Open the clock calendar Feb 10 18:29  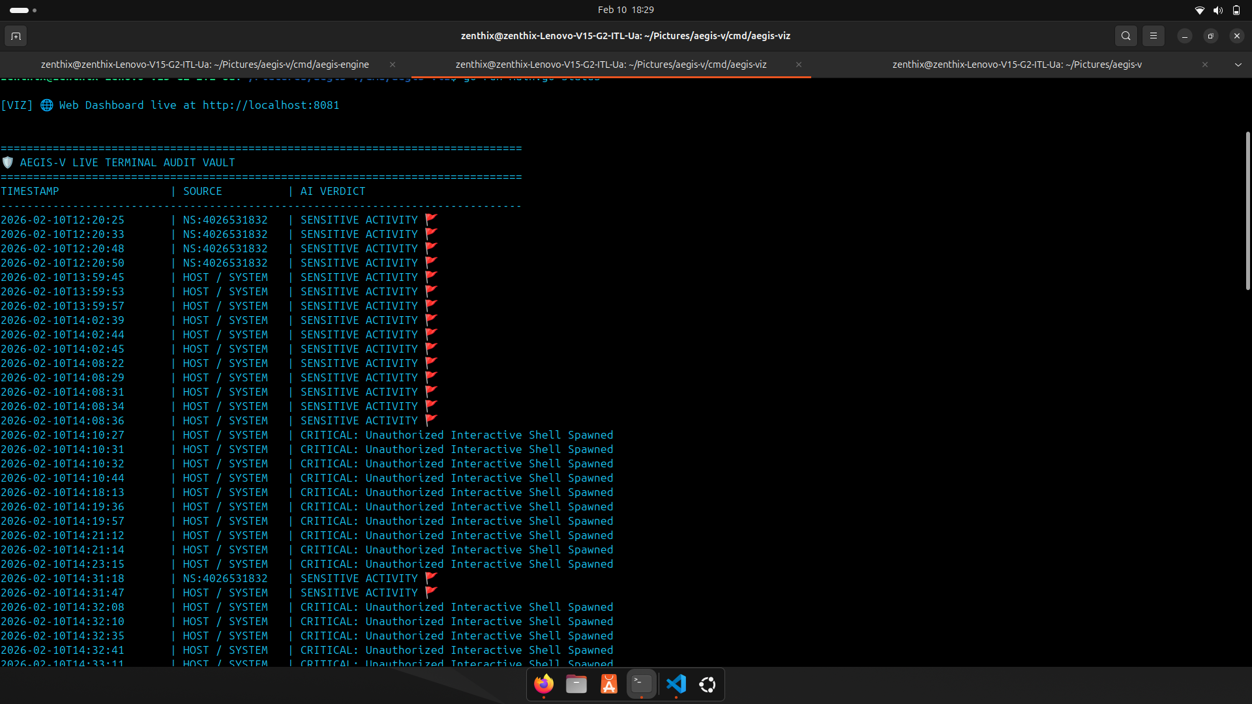[625, 10]
